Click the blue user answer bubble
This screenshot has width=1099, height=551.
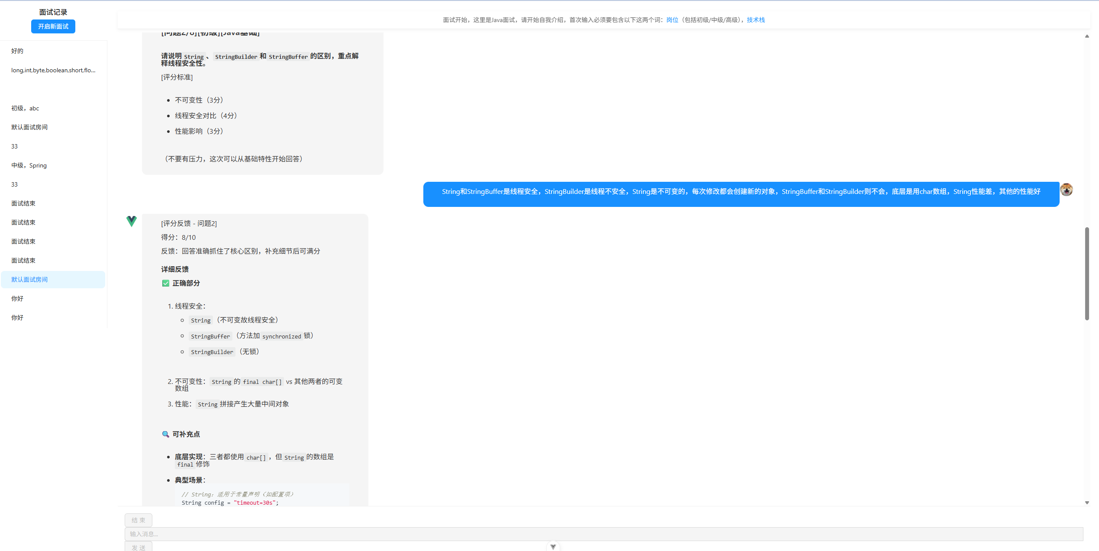[741, 194]
